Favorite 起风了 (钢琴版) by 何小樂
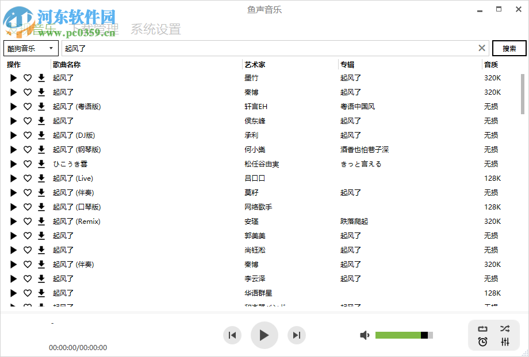 coord(26,149)
